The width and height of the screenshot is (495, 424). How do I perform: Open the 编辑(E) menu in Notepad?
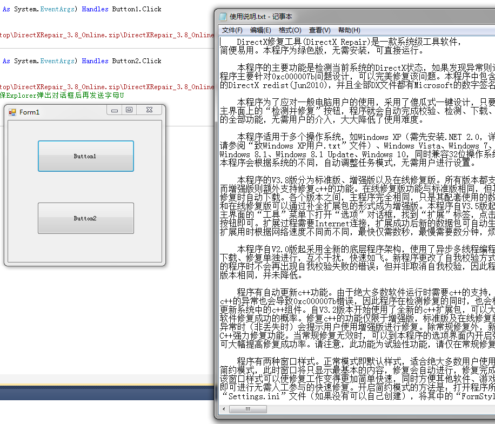[260, 30]
